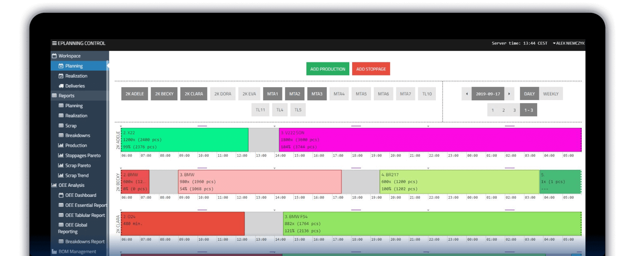The height and width of the screenshot is (256, 633).
Task: Open Planning under Reports section
Action: point(74,106)
